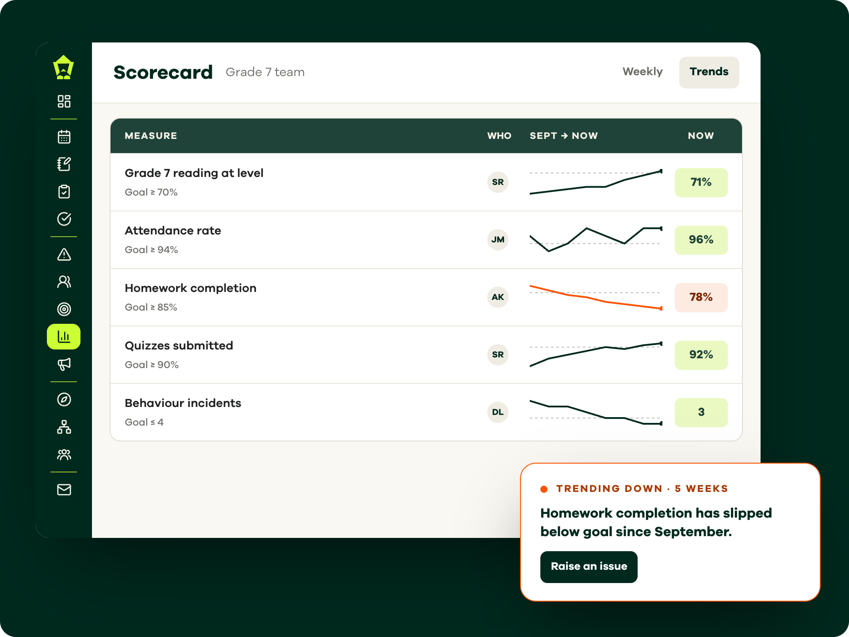Image resolution: width=849 pixels, height=637 pixels.
Task: Open the clipboard checklist icon
Action: click(64, 192)
